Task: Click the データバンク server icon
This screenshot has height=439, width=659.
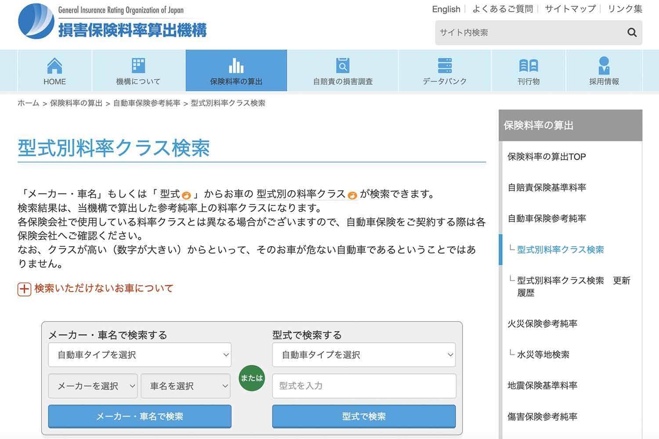Action: tap(445, 65)
